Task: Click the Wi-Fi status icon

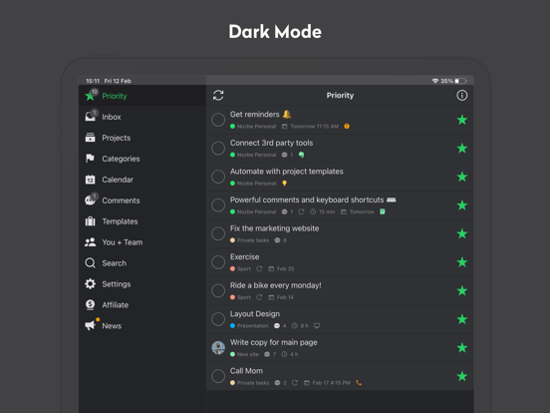Action: point(435,81)
